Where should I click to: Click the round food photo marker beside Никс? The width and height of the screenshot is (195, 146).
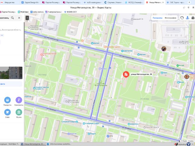click(x=187, y=76)
